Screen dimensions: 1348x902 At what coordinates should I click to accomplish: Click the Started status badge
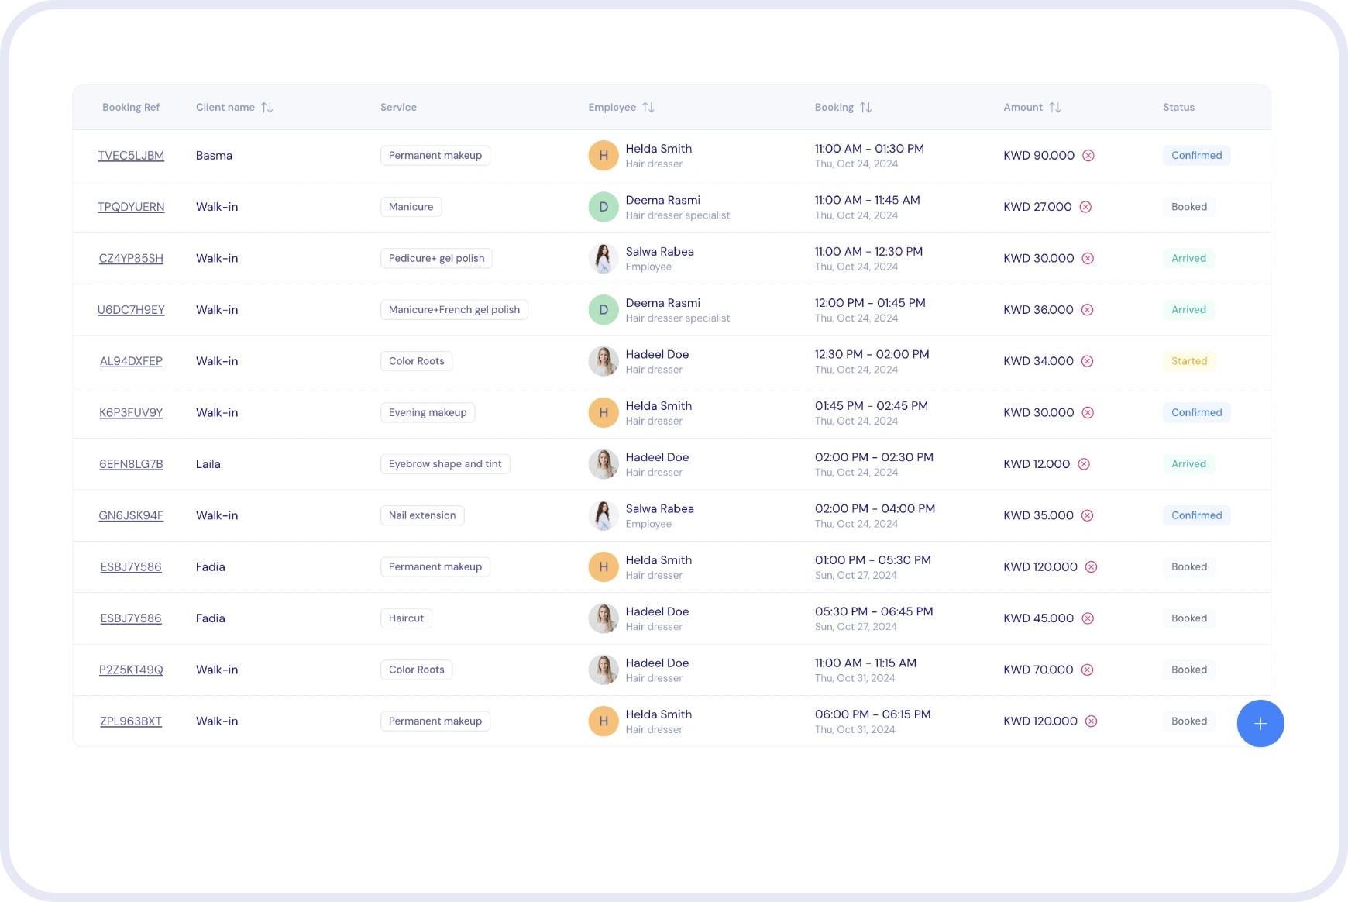pos(1189,360)
